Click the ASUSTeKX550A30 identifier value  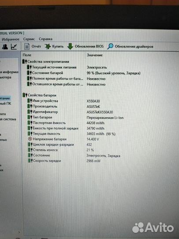(100, 112)
